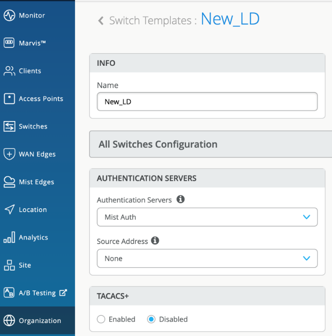332x336 pixels.
Task: Go to Monitor menu item
Action: coord(32,16)
